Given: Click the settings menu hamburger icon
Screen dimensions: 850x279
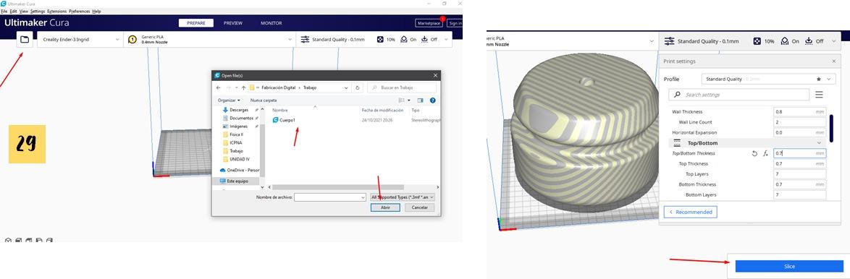Looking at the screenshot, I should 819,95.
